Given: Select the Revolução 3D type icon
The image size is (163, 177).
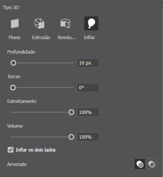Looking at the screenshot, I should pos(65,24).
